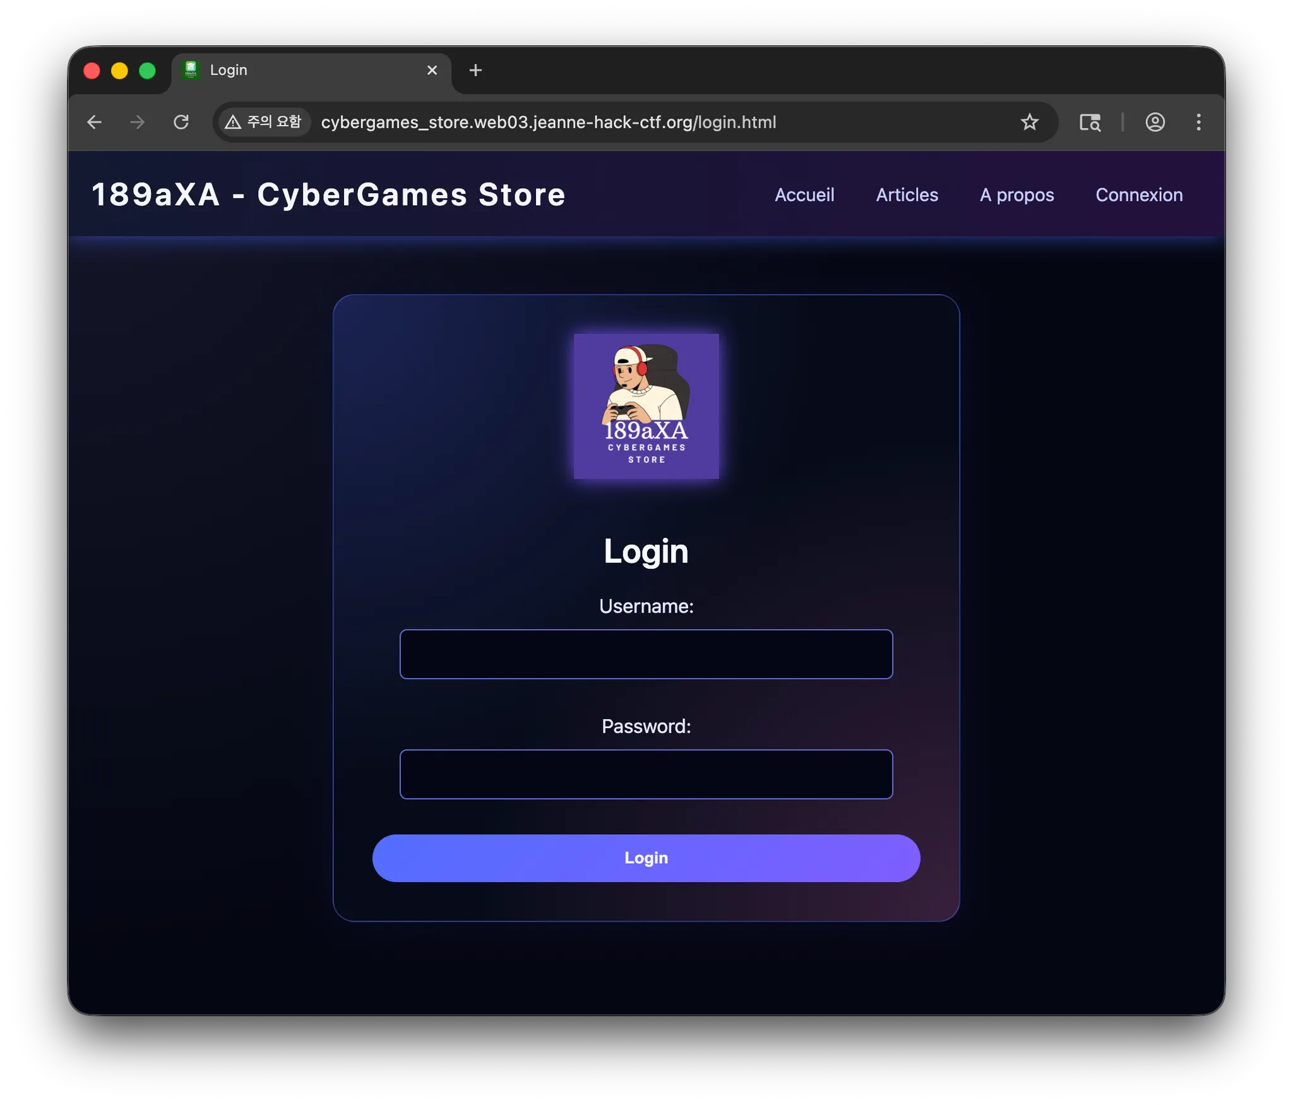Open a new tab with plus button
This screenshot has height=1105, width=1293.
(475, 70)
